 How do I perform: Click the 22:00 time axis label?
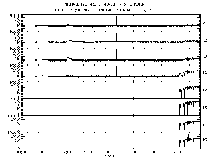pos(178,152)
